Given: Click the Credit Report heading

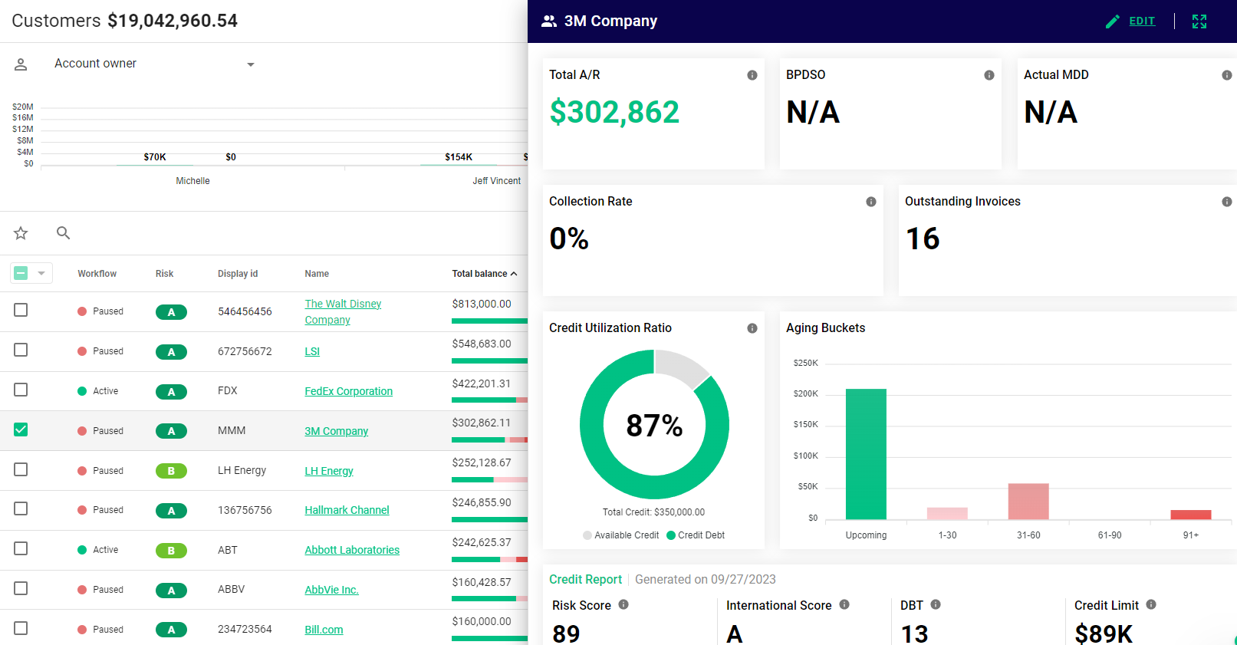Looking at the screenshot, I should (585, 580).
